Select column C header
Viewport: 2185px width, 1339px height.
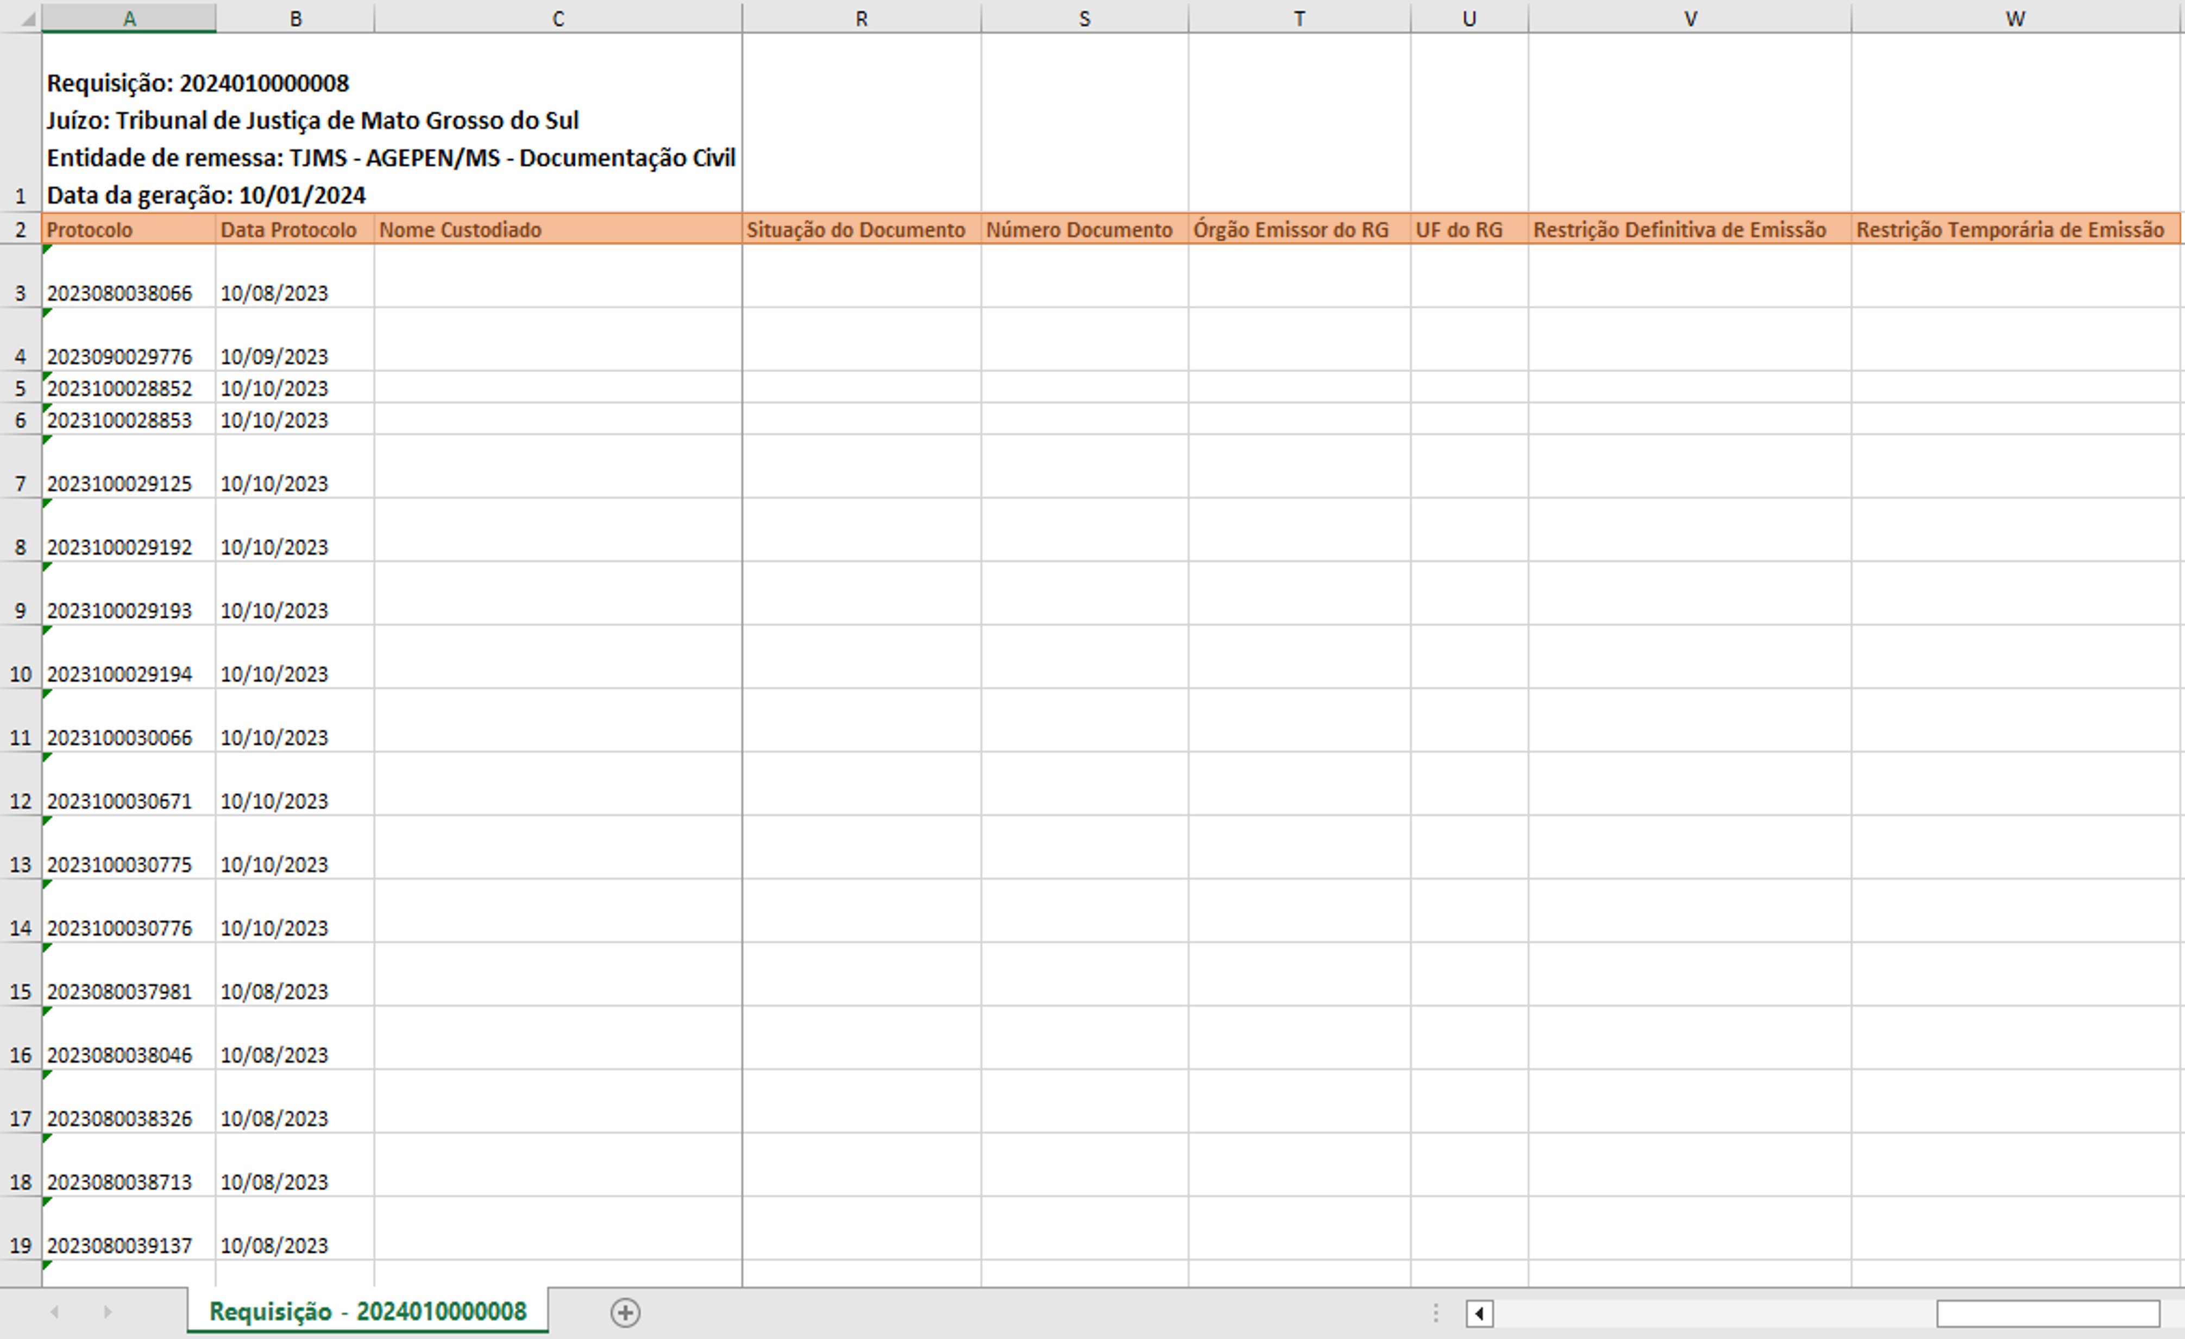coord(558,18)
